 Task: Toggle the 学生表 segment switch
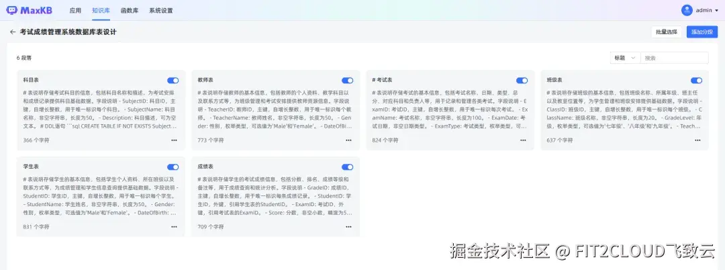tap(173, 167)
